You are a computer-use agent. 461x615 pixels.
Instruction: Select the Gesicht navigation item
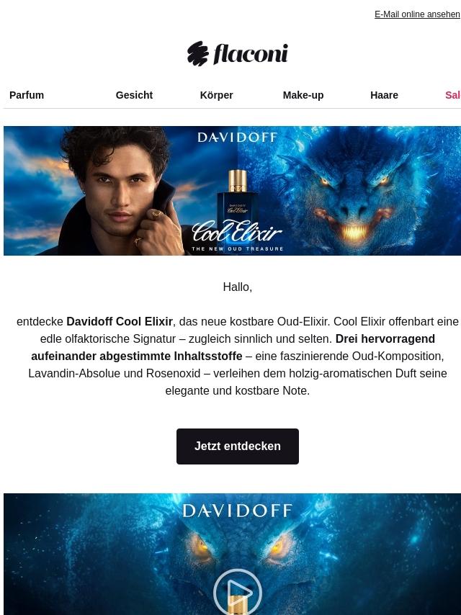tap(134, 95)
